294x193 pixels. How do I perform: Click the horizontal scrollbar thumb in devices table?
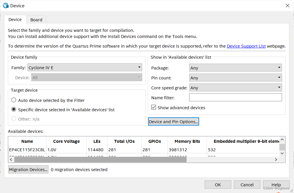100,159
